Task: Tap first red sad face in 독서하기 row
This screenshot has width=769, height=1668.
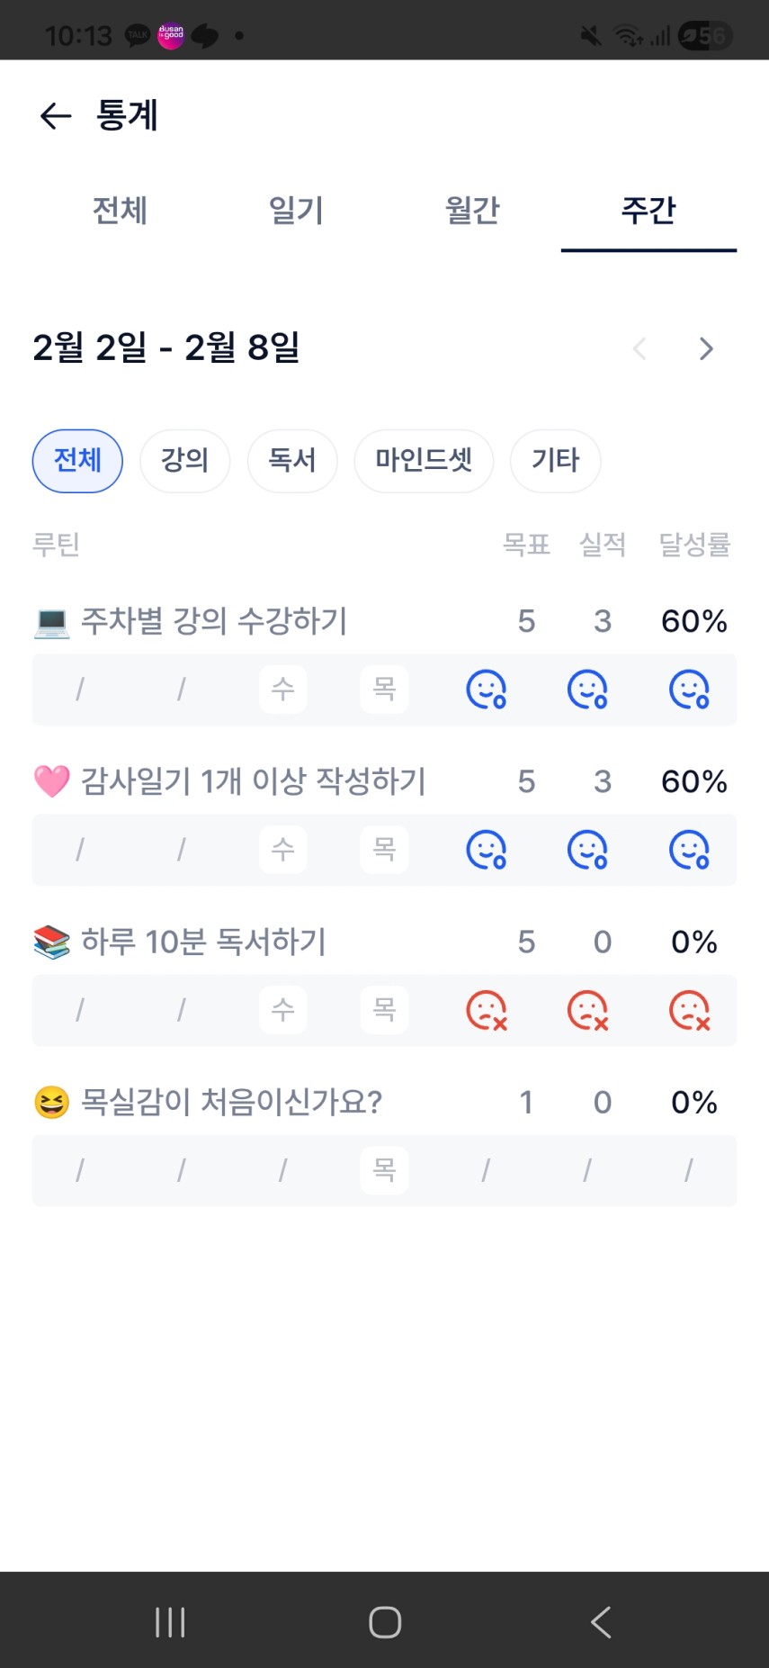Action: (x=486, y=1010)
